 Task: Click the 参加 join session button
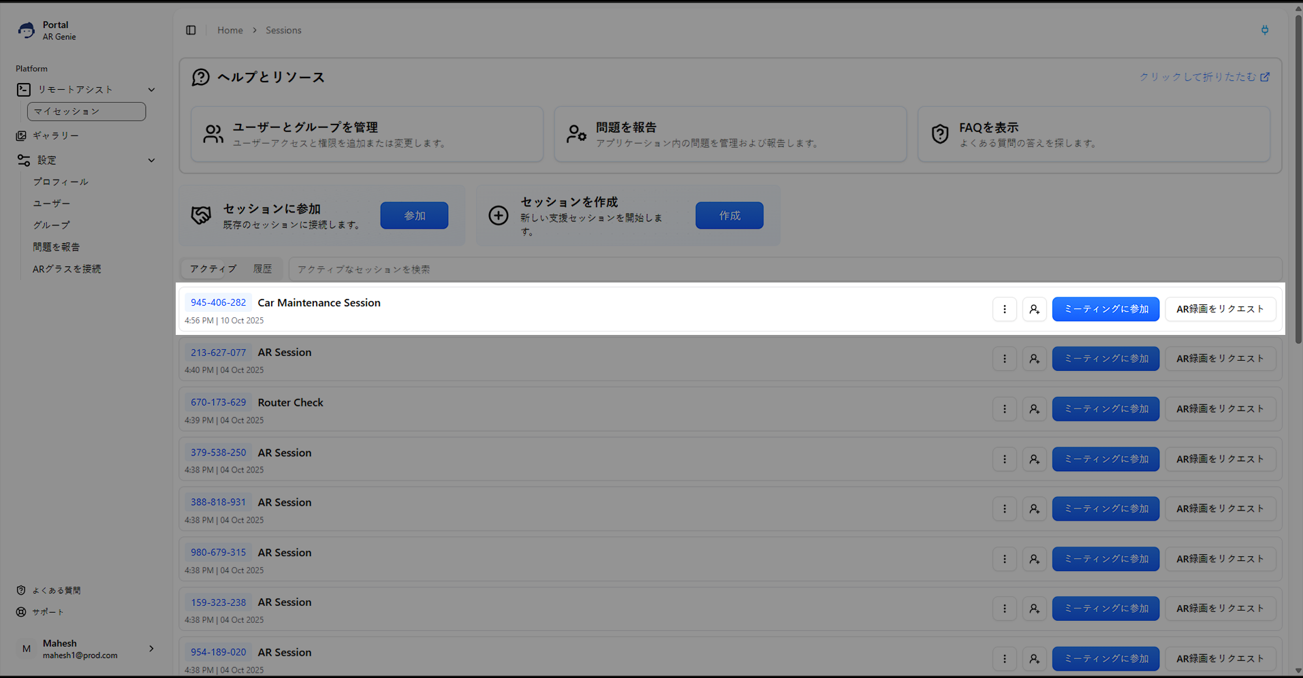pyautogui.click(x=414, y=216)
